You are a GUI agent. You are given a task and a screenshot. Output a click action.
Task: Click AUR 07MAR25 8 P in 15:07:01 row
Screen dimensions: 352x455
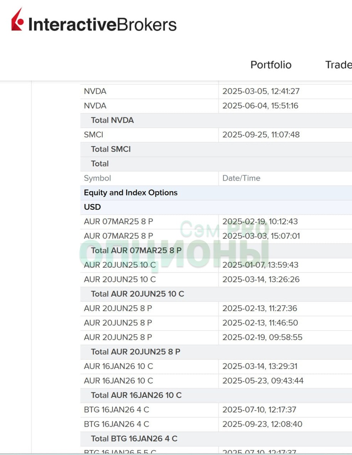click(x=118, y=236)
